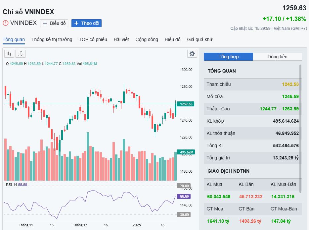
Task: Open the candlestick chart type selector
Action: 9,54
